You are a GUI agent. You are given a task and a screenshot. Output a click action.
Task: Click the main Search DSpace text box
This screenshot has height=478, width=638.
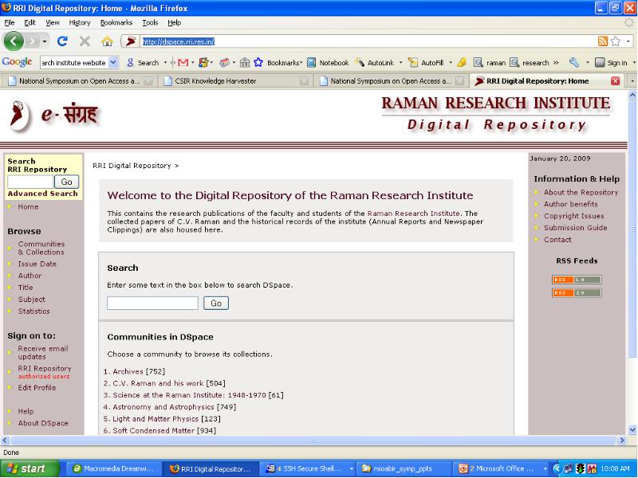pos(152,304)
